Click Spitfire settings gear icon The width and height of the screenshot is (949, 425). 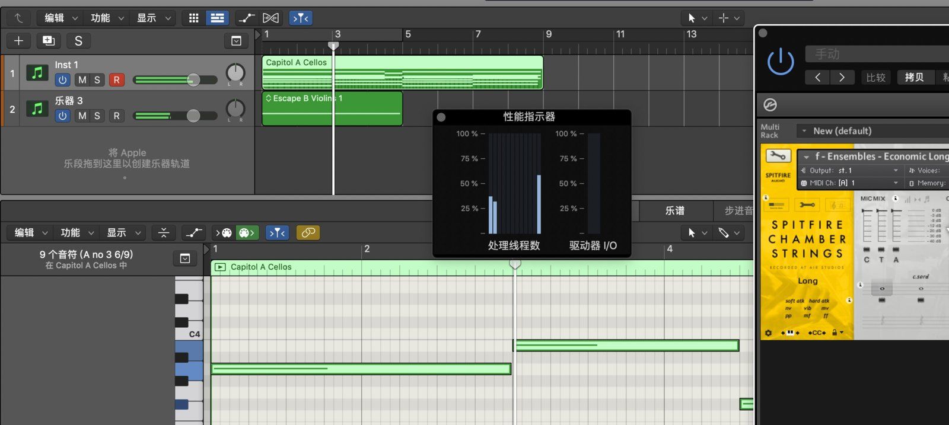click(769, 333)
